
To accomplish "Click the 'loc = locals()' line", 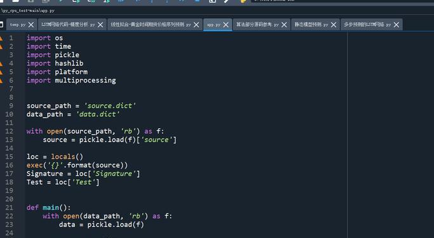I will click(x=55, y=157).
